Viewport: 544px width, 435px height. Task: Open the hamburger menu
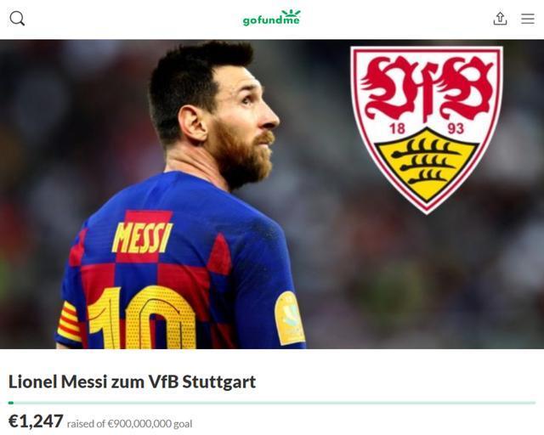[x=527, y=19]
